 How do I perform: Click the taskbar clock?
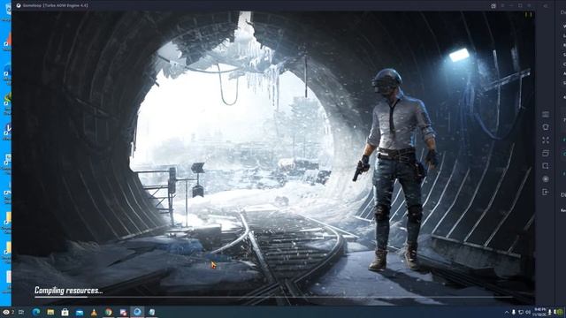click(x=539, y=312)
